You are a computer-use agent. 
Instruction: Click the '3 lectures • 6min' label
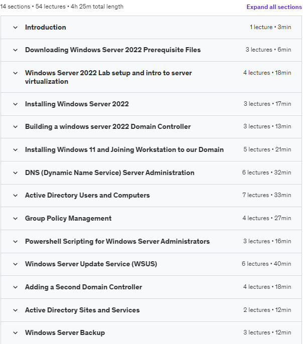tap(268, 50)
